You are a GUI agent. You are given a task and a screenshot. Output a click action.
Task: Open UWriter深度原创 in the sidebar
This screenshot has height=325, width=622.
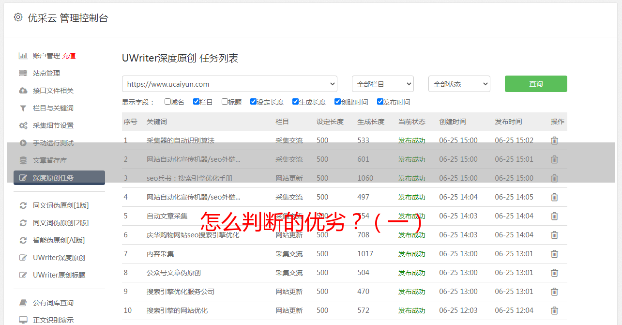pos(59,258)
